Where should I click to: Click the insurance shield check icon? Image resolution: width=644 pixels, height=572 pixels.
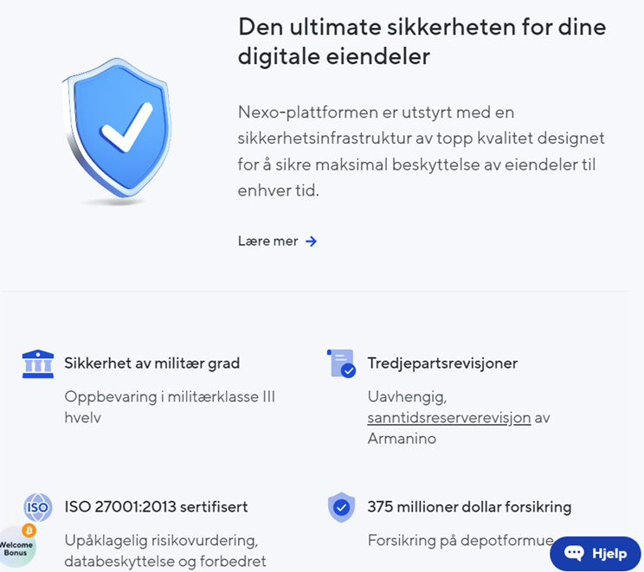341,508
